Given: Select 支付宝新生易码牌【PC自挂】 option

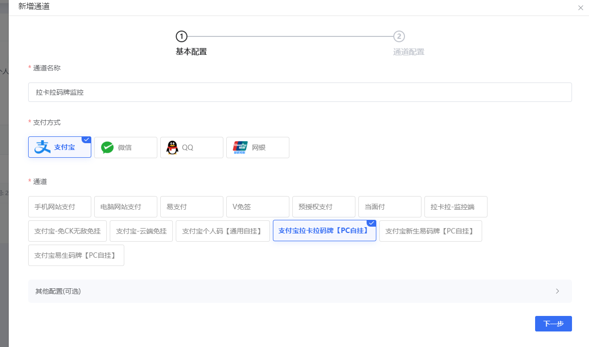Looking at the screenshot, I should (430, 231).
